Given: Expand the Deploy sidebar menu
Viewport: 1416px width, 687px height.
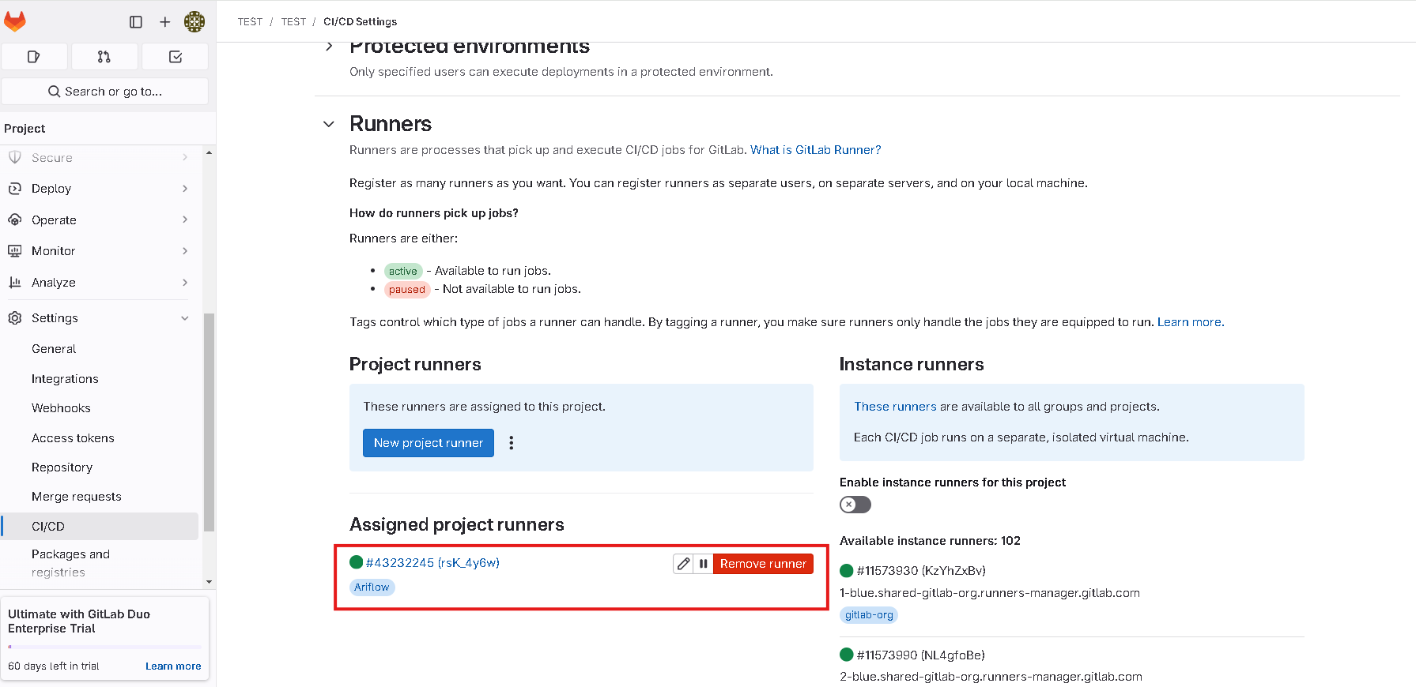Looking at the screenshot, I should tap(100, 189).
